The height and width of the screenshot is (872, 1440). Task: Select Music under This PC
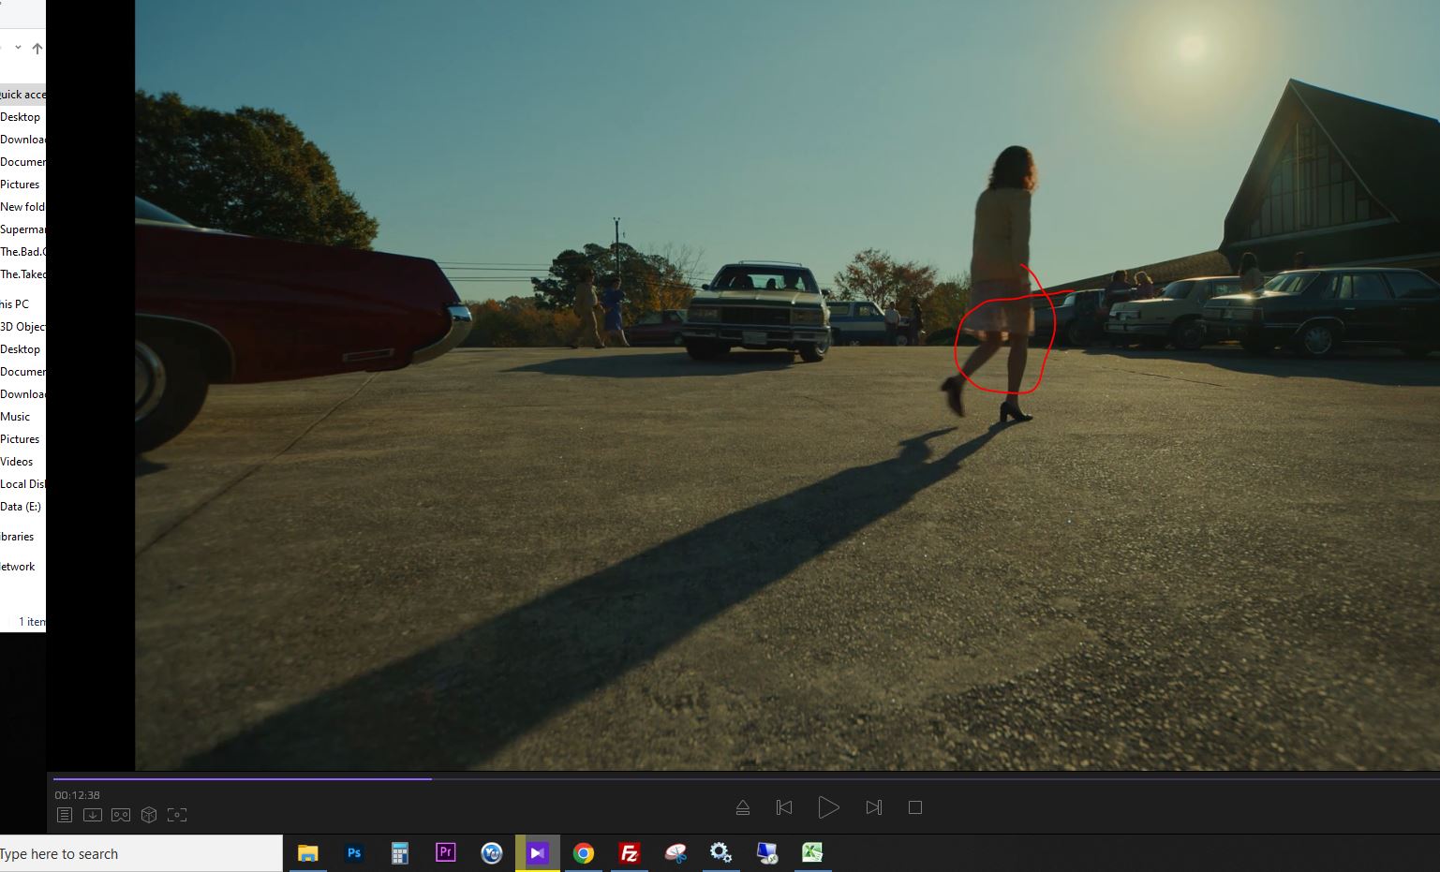(x=16, y=417)
